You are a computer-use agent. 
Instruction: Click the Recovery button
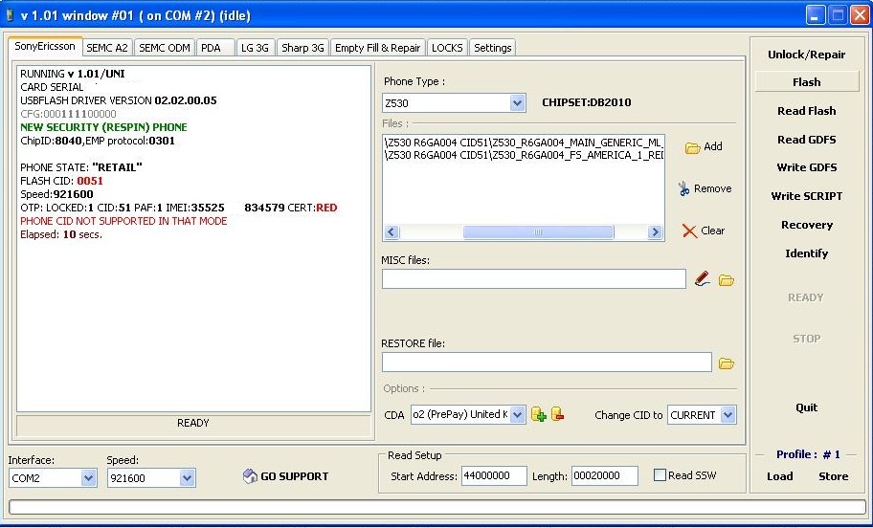[806, 225]
